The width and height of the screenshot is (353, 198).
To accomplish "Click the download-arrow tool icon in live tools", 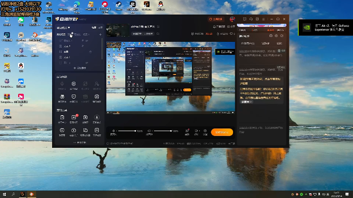I will tap(97, 117).
